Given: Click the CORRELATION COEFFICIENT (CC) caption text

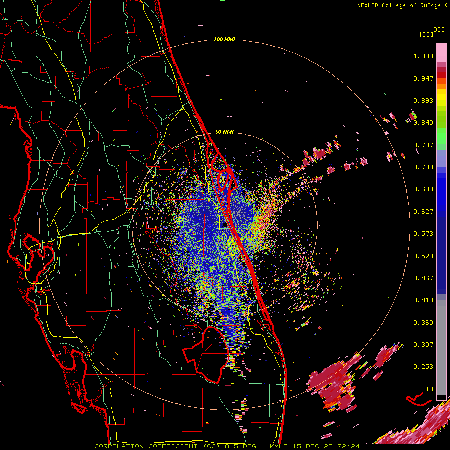Looking at the screenshot, I should 157,446.
